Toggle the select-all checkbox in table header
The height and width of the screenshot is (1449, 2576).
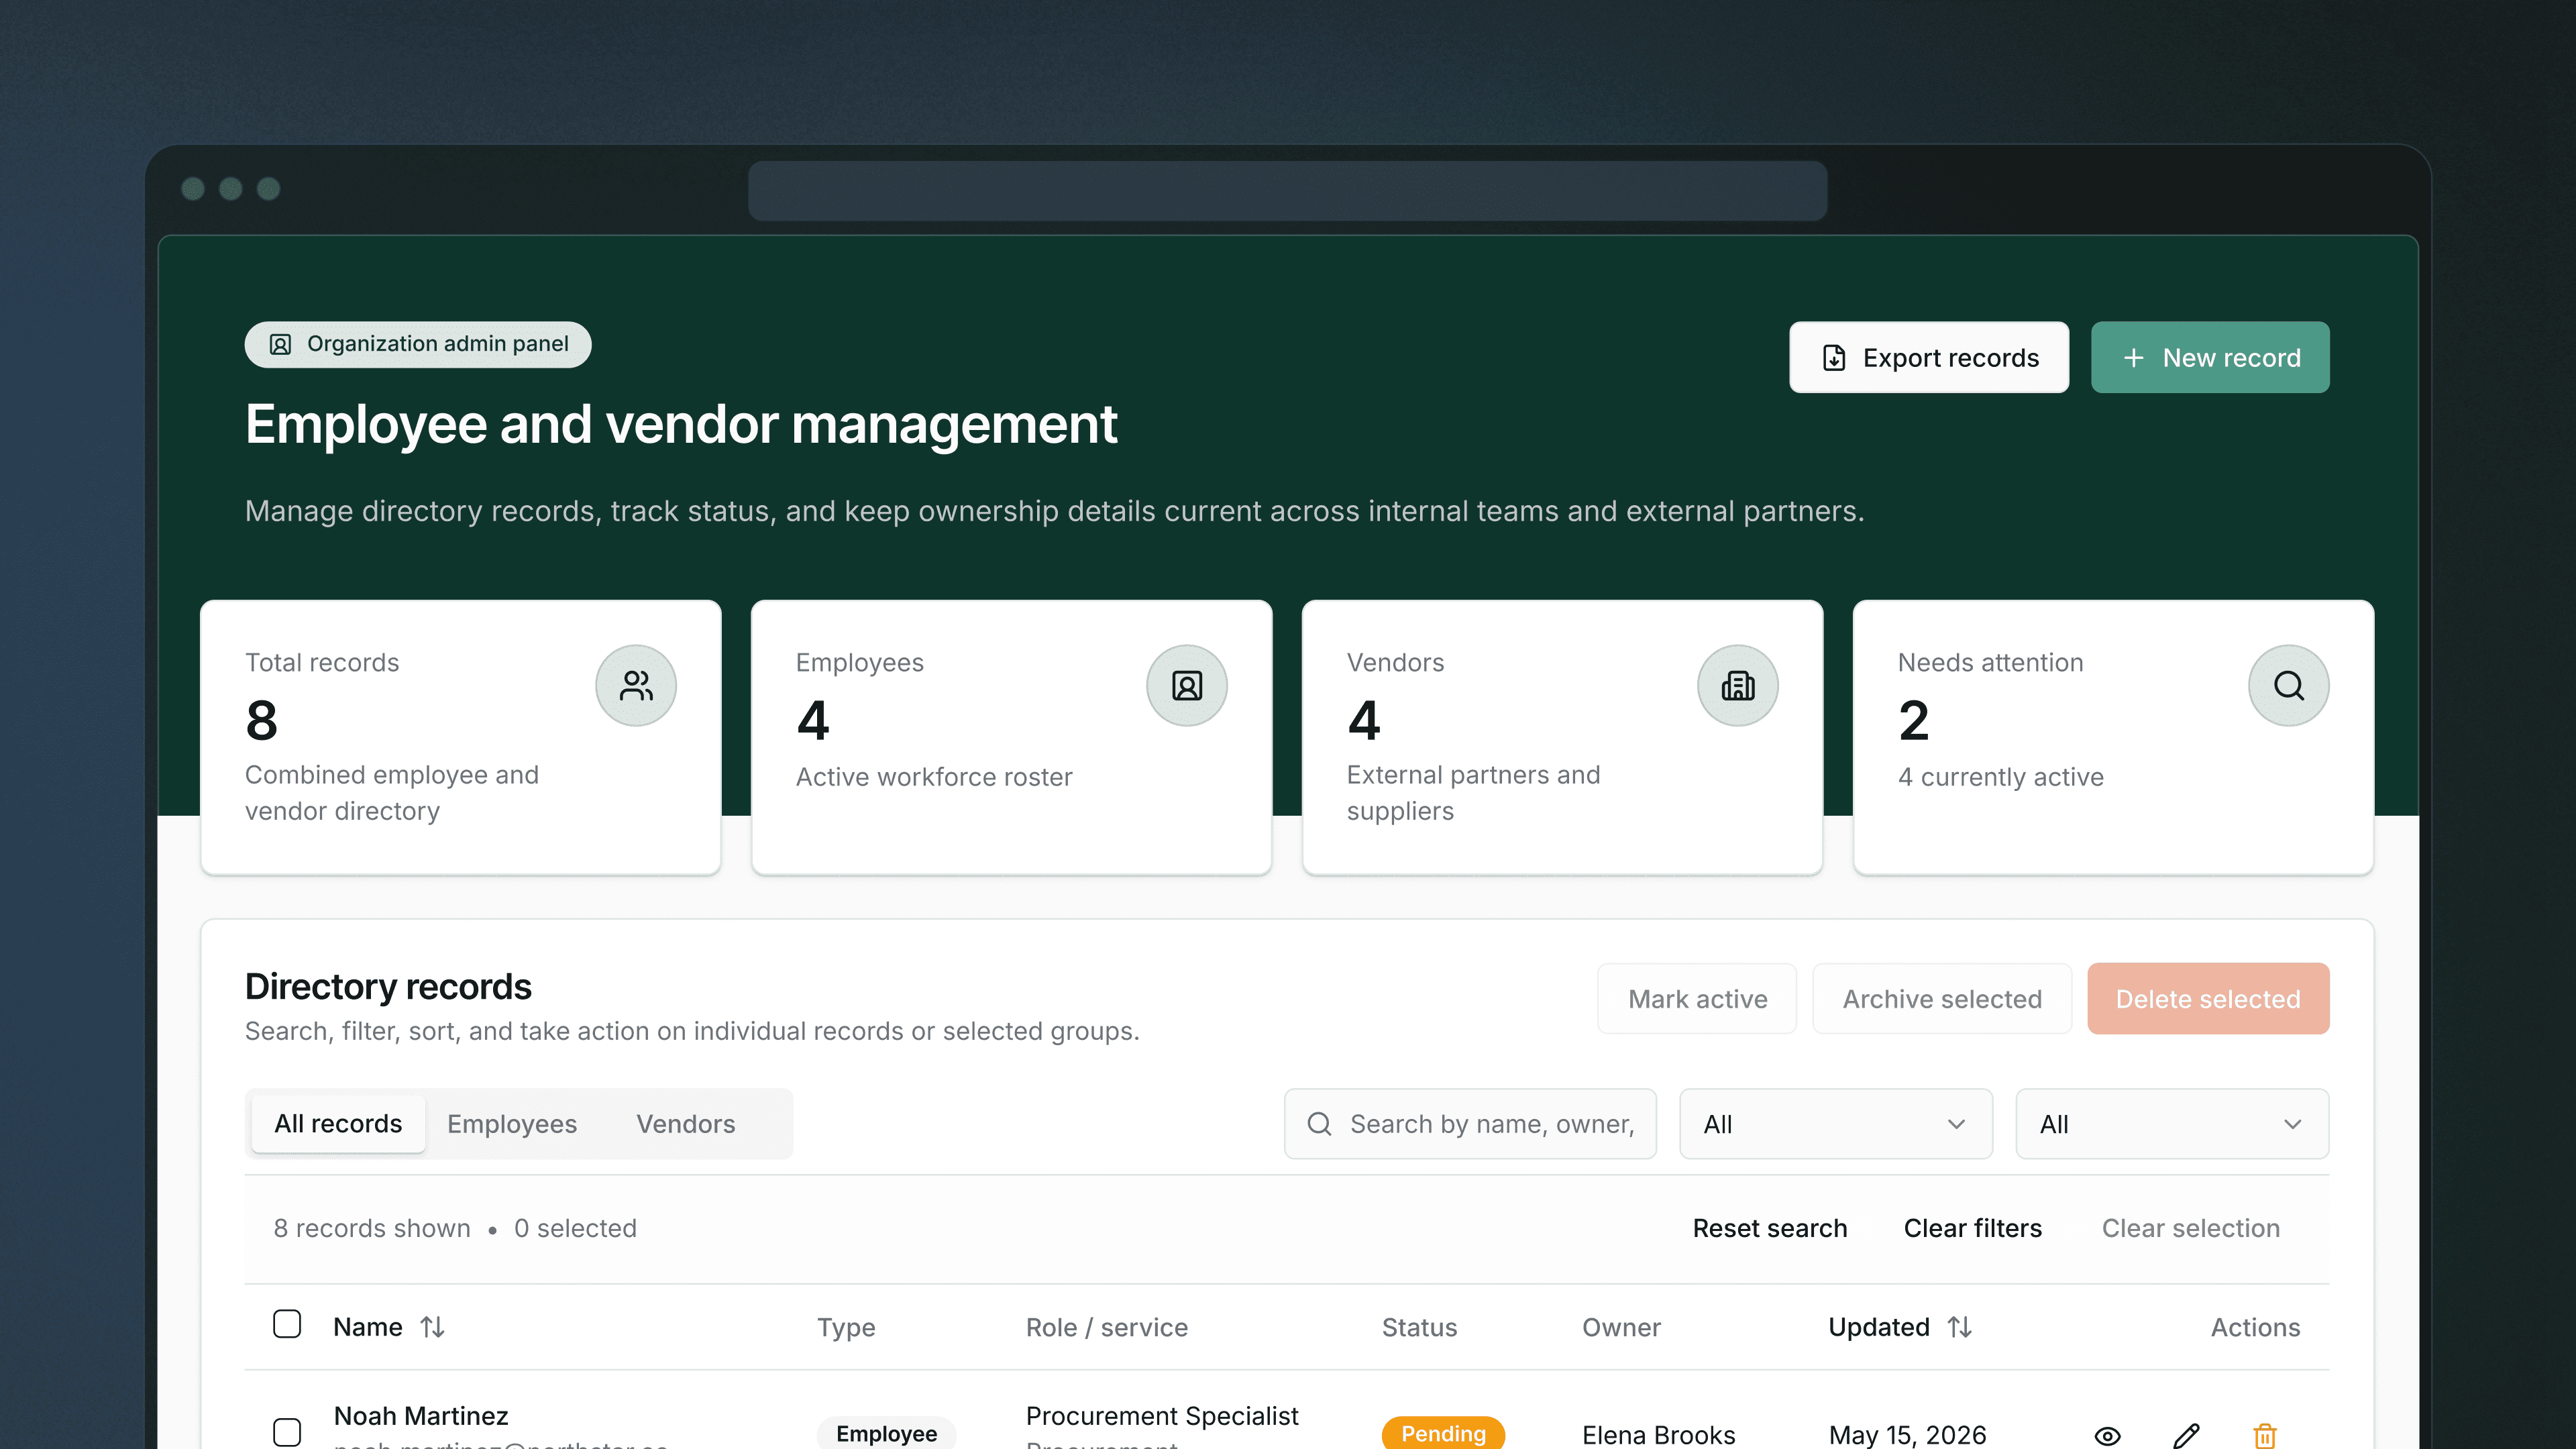pyautogui.click(x=287, y=1324)
